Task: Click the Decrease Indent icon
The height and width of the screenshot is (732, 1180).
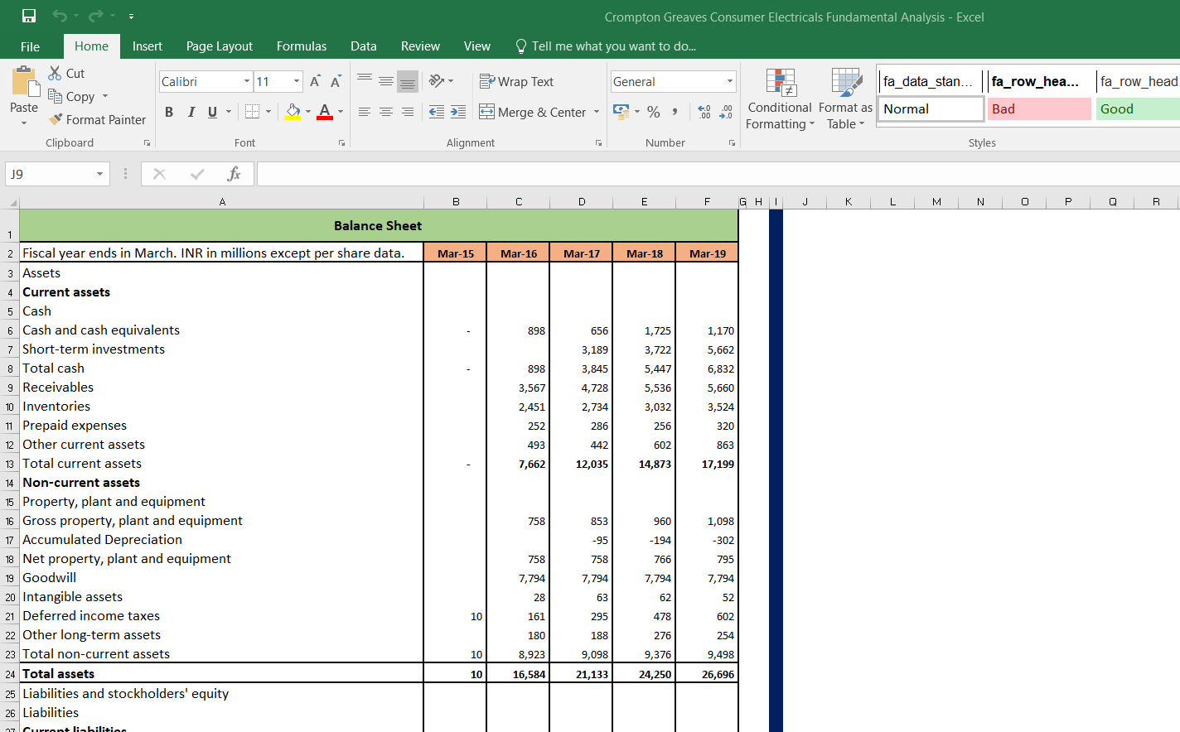Action: tap(437, 112)
